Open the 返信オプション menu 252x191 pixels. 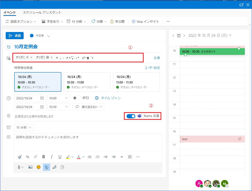pos(21,22)
